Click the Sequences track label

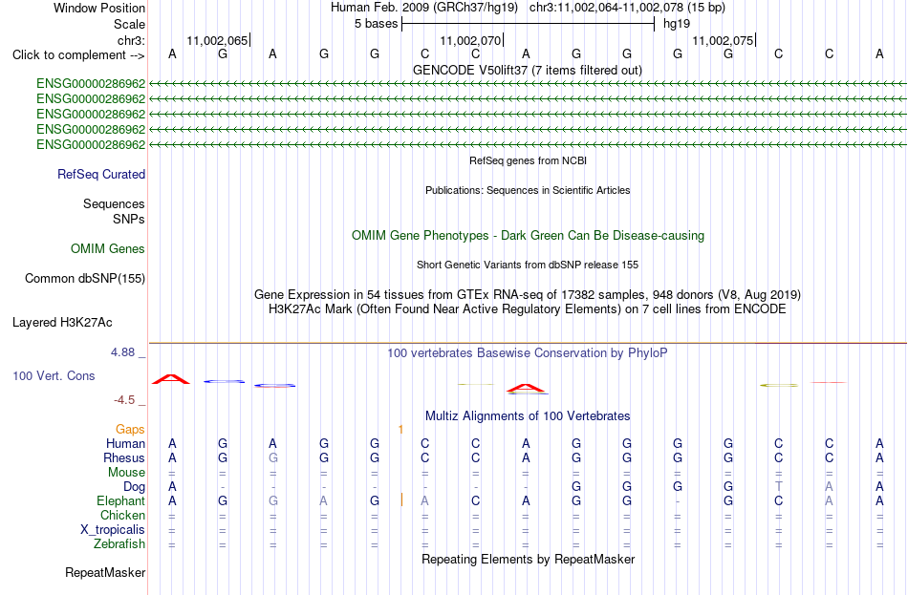tap(114, 203)
